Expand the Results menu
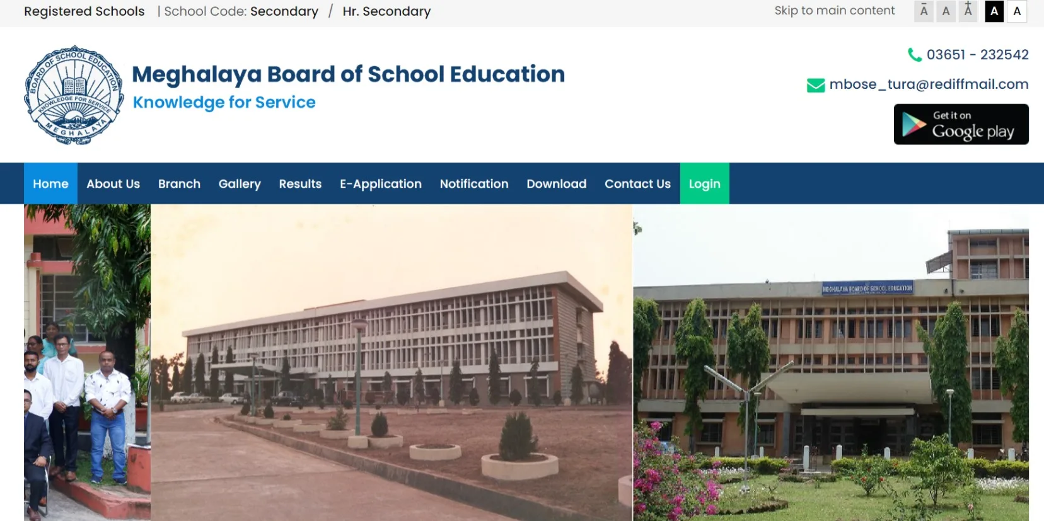Viewport: 1044px width, 521px height. [x=300, y=183]
